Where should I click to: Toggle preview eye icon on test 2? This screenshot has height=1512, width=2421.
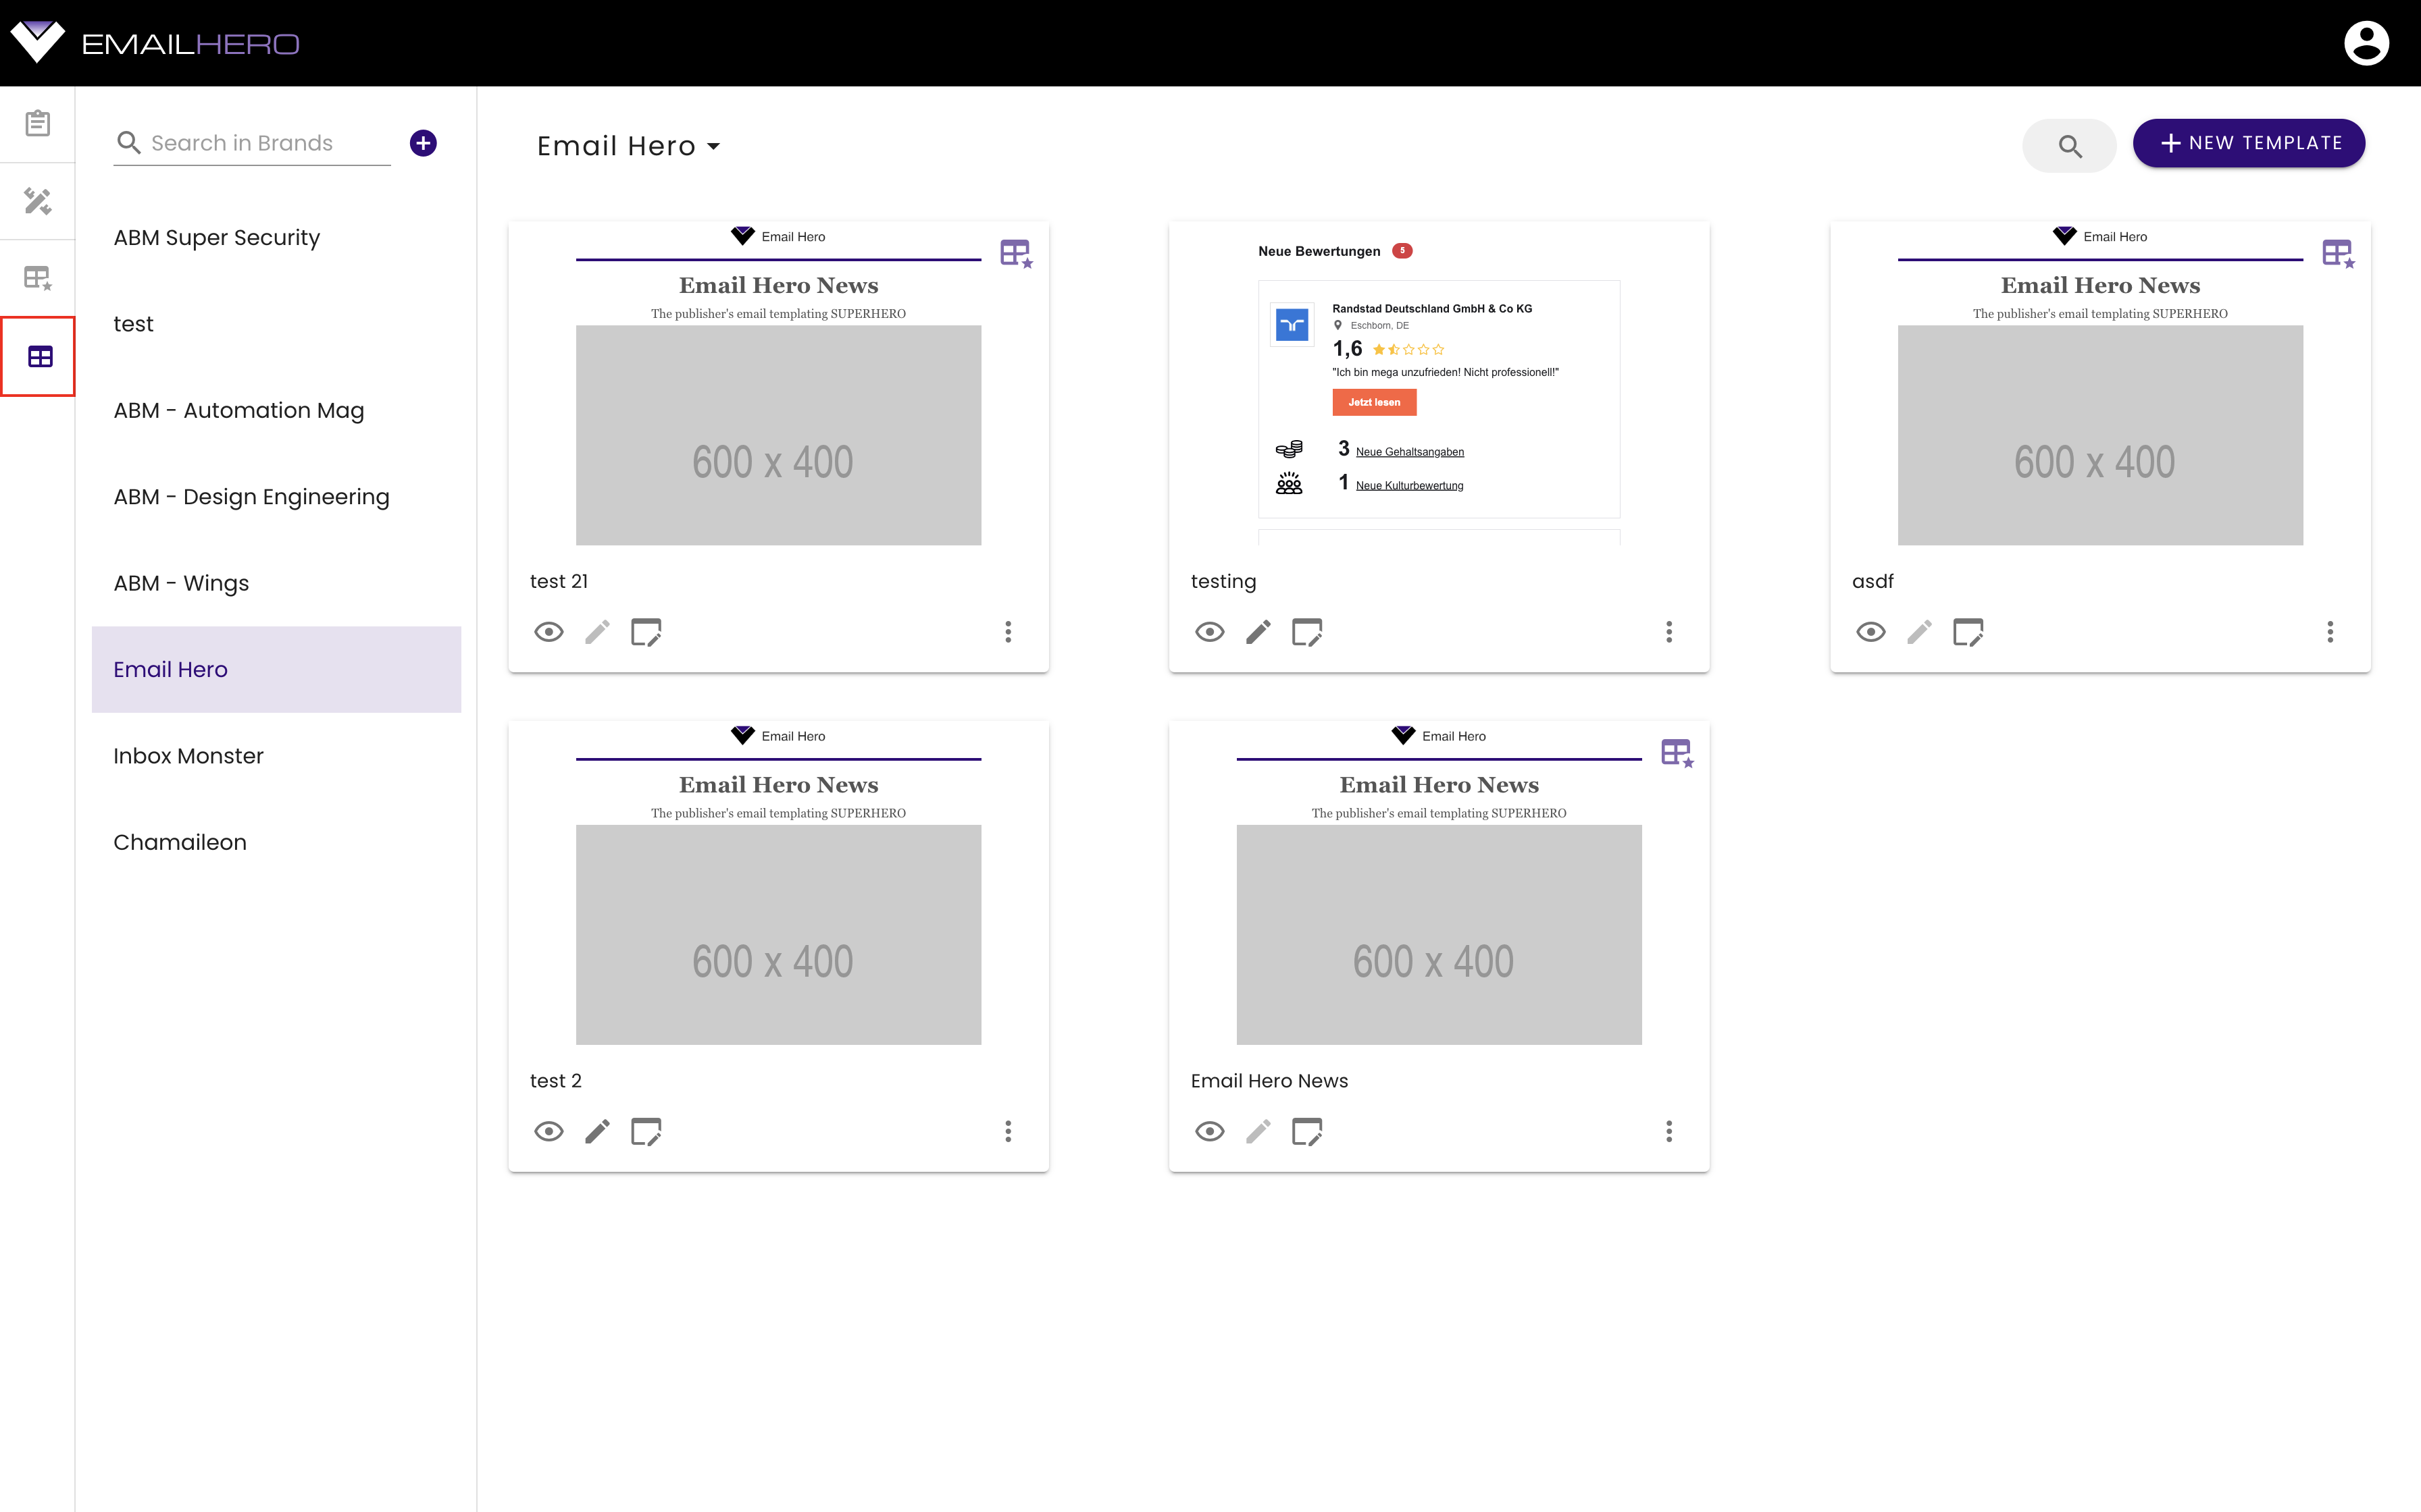549,1132
